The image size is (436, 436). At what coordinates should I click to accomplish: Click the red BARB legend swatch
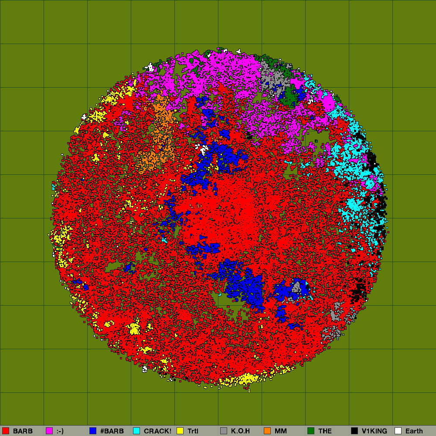[x=6, y=431]
